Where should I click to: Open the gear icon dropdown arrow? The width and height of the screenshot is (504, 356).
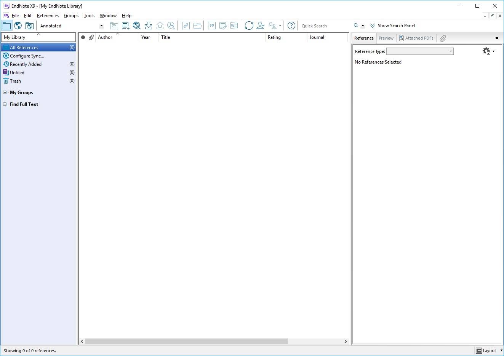pyautogui.click(x=493, y=51)
